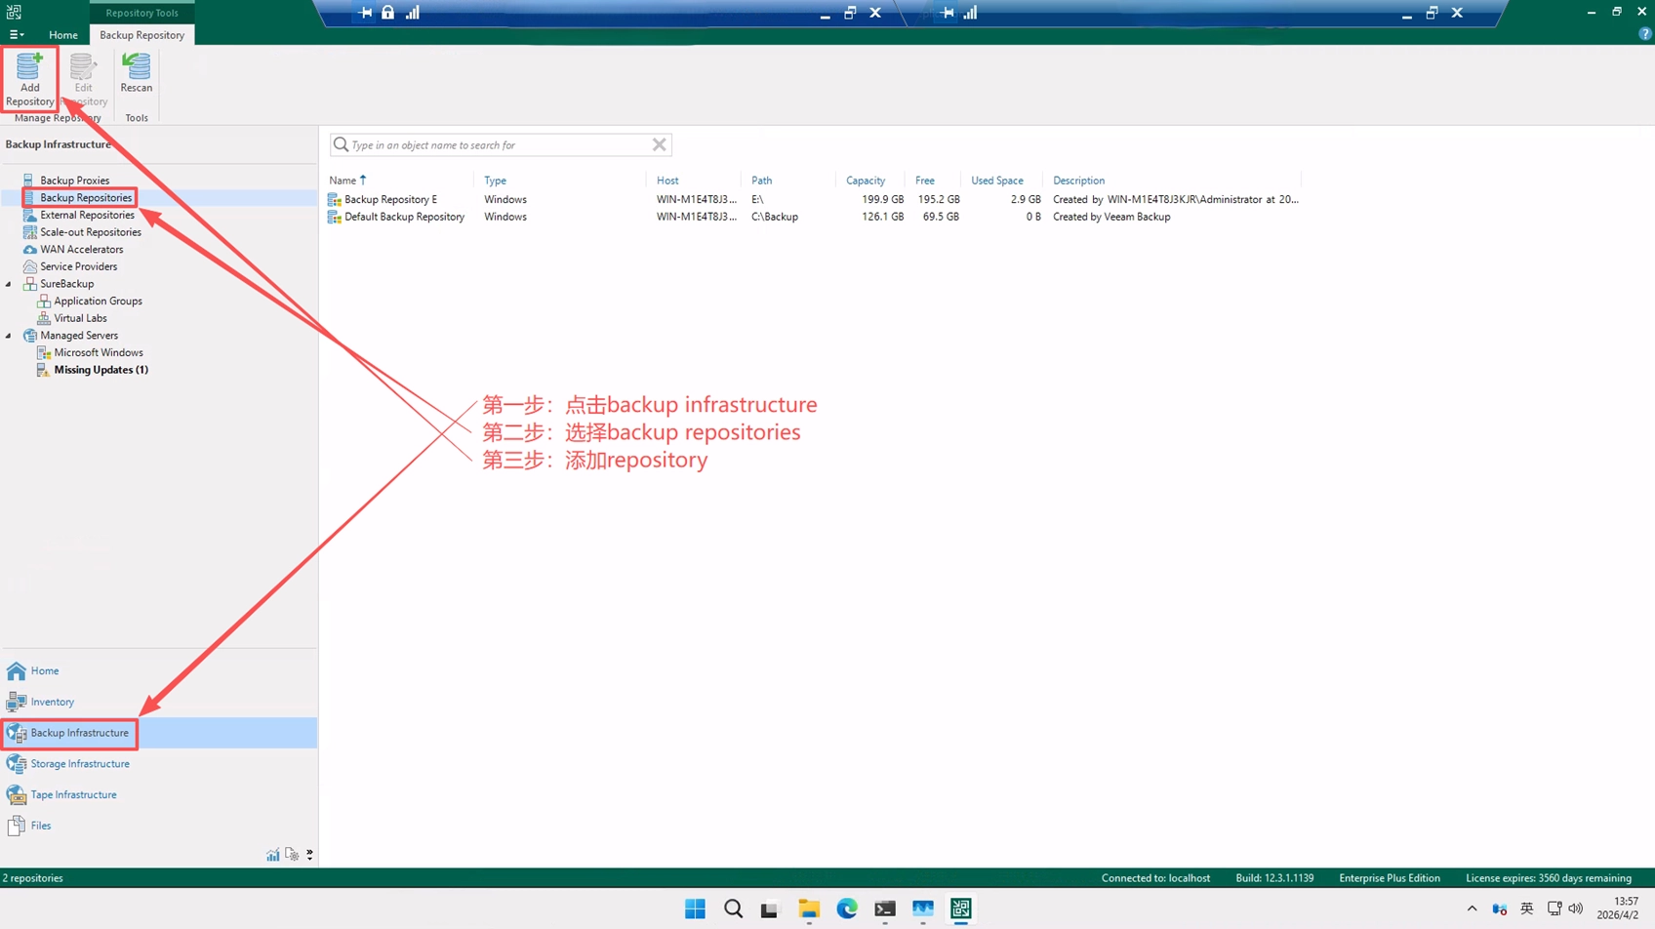This screenshot has width=1655, height=929.
Task: Select Scale-out Repositories in the tree
Action: pos(91,232)
